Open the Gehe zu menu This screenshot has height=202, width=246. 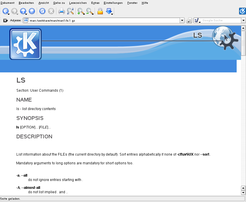(59, 3)
